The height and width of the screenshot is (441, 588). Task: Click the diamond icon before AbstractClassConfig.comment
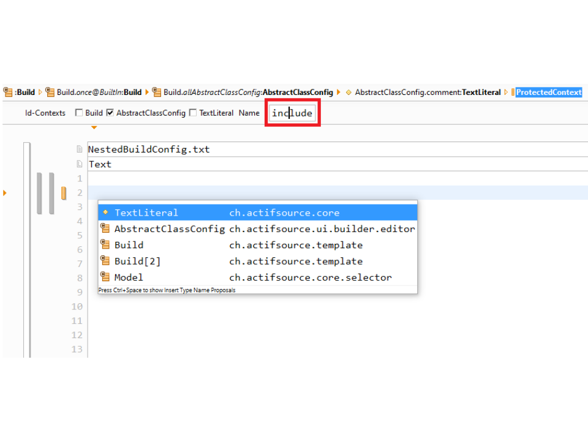click(x=349, y=92)
